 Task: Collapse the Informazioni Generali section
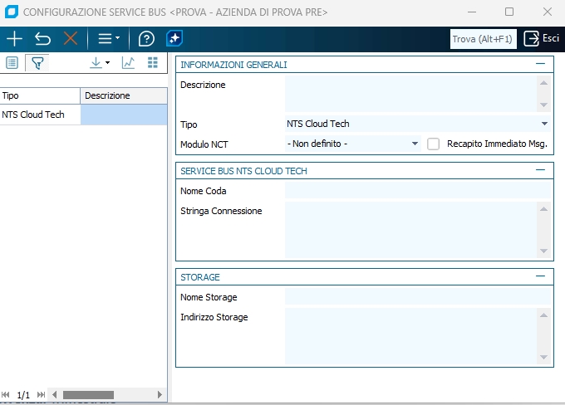coord(541,64)
